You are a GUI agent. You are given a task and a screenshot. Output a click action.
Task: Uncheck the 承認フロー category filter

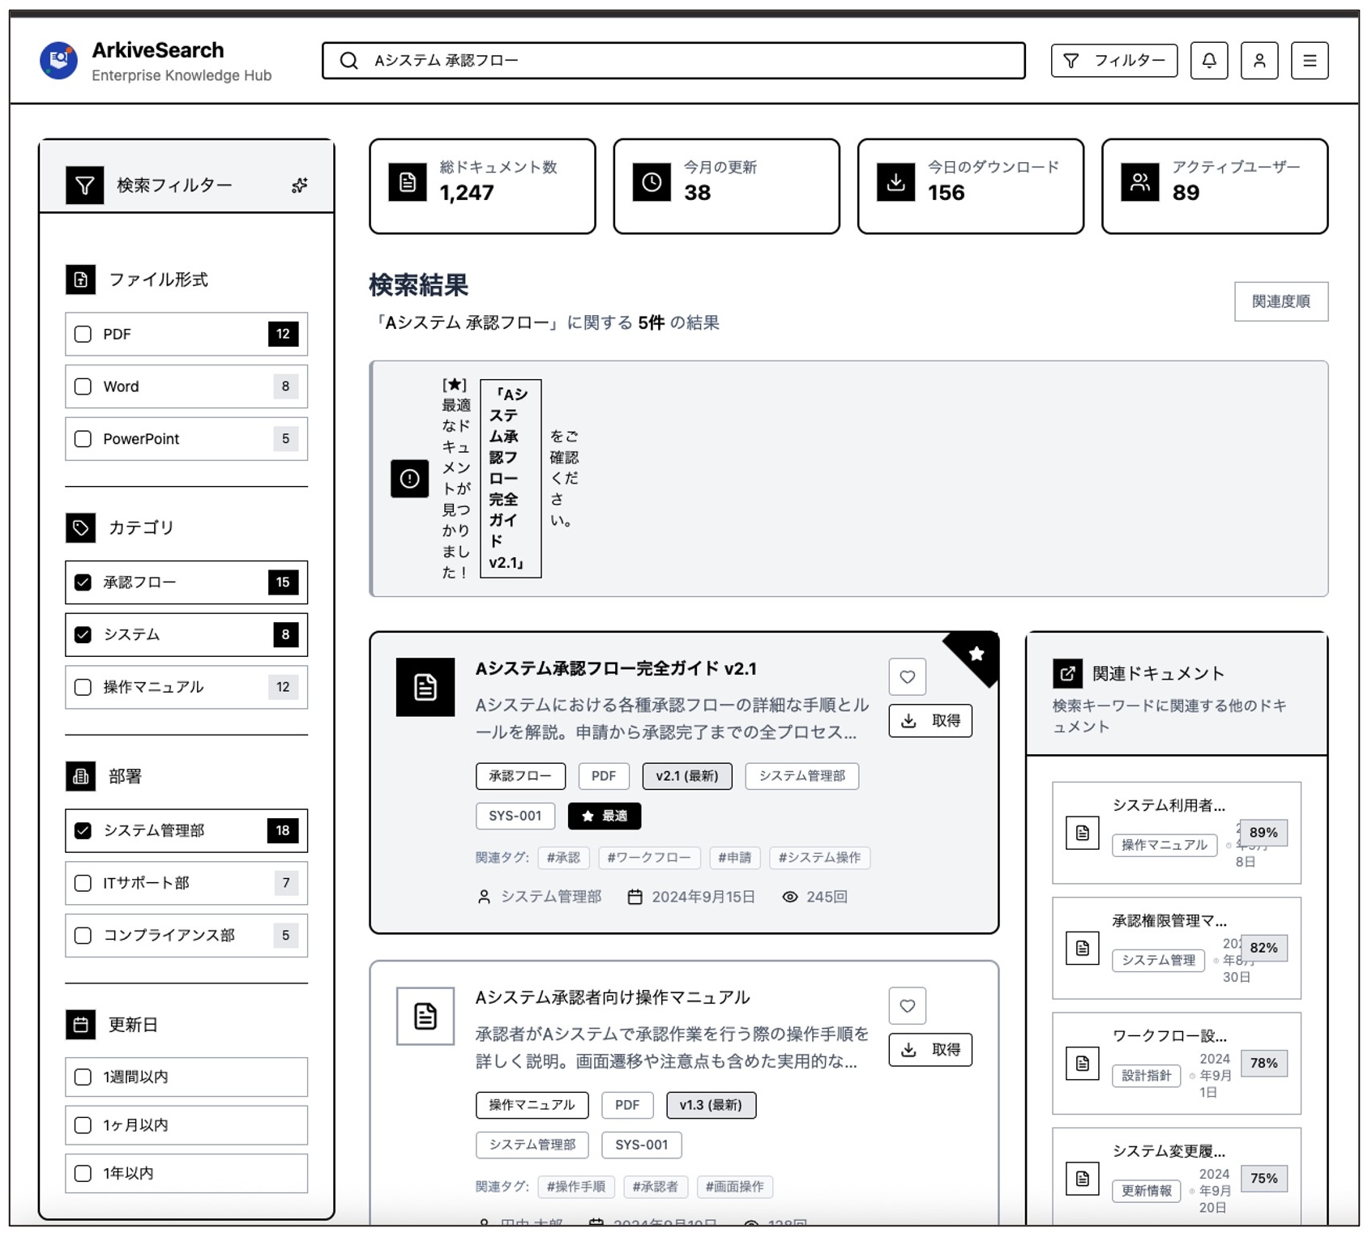83,582
